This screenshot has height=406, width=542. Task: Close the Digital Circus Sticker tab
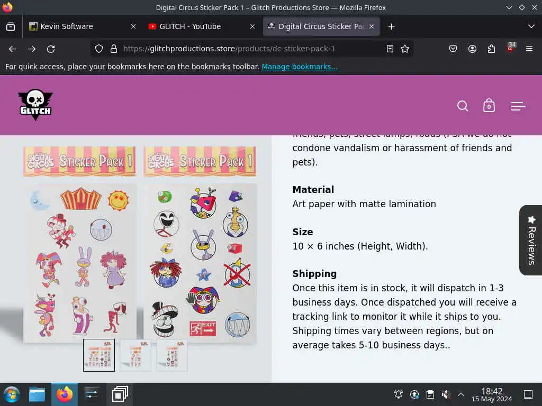click(372, 26)
